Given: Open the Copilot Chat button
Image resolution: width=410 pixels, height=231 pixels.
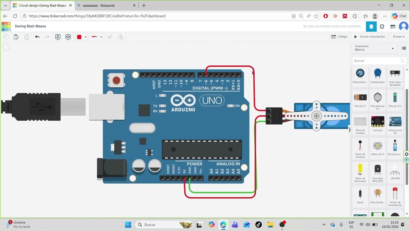Looking at the screenshot, I should click(399, 16).
